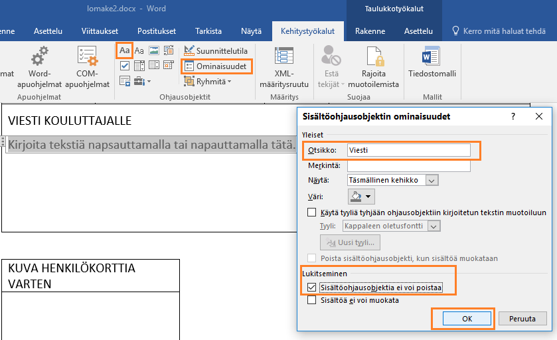This screenshot has width=557, height=340.
Task: Expand the Ryhmitä group dropdown
Action: 208,82
